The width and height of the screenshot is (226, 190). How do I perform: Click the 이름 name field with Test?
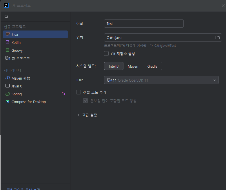click(144, 24)
